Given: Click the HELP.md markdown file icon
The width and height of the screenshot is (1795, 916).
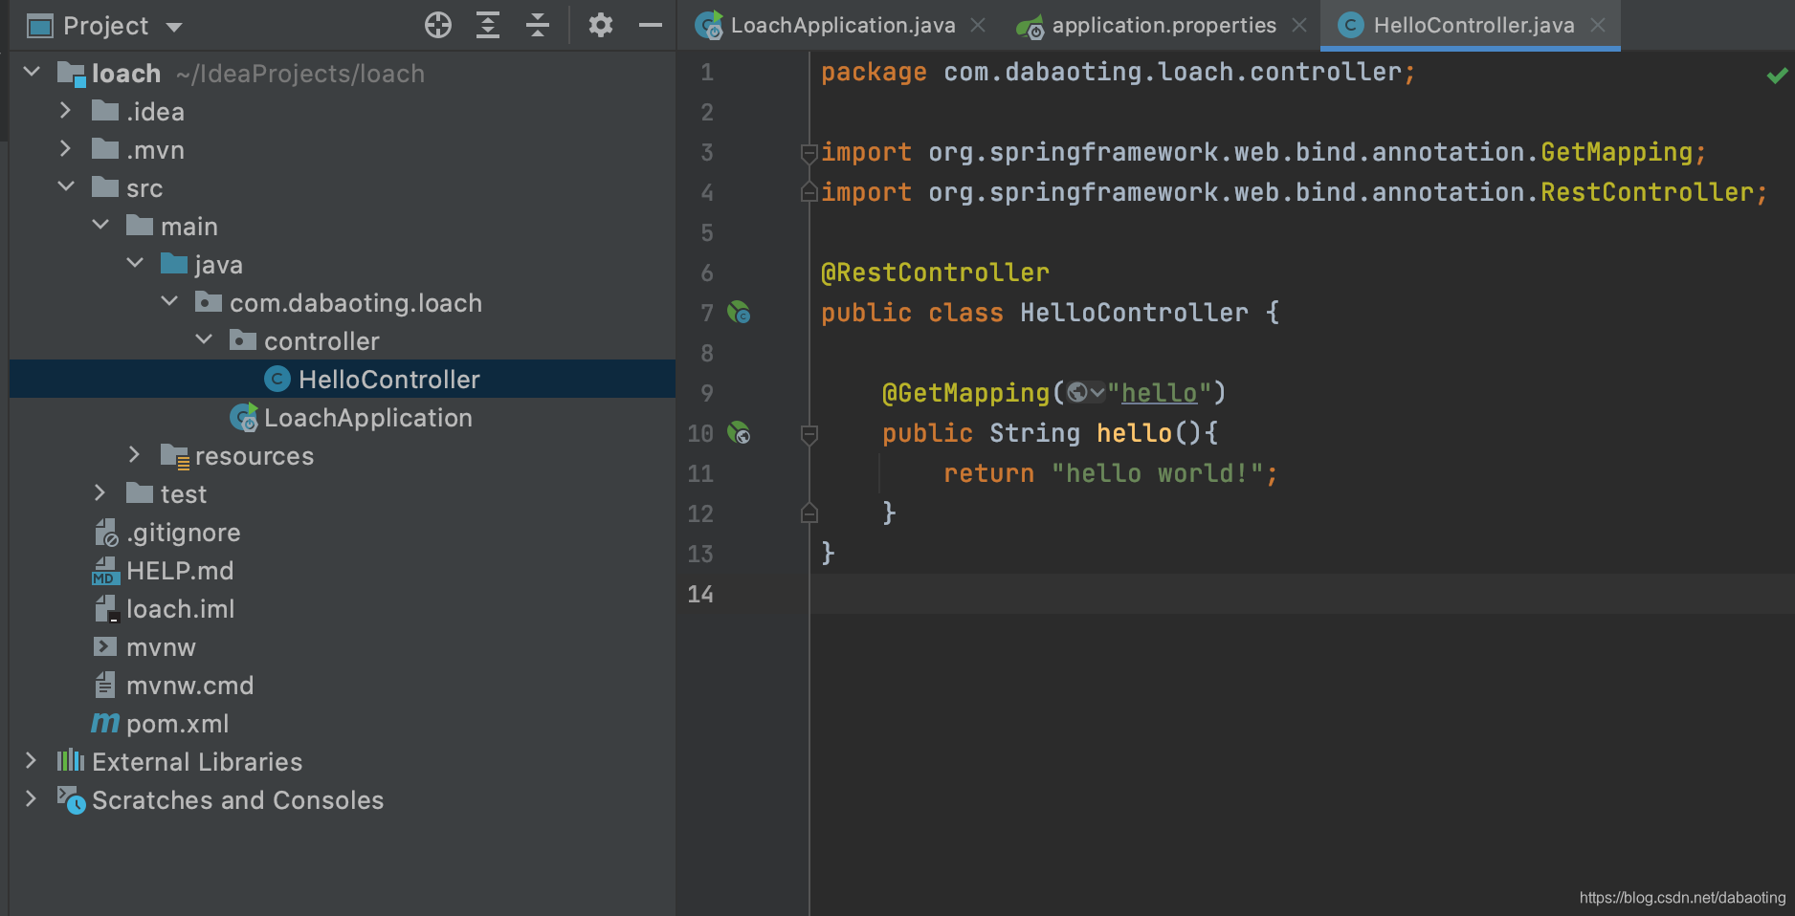Looking at the screenshot, I should click(104, 571).
